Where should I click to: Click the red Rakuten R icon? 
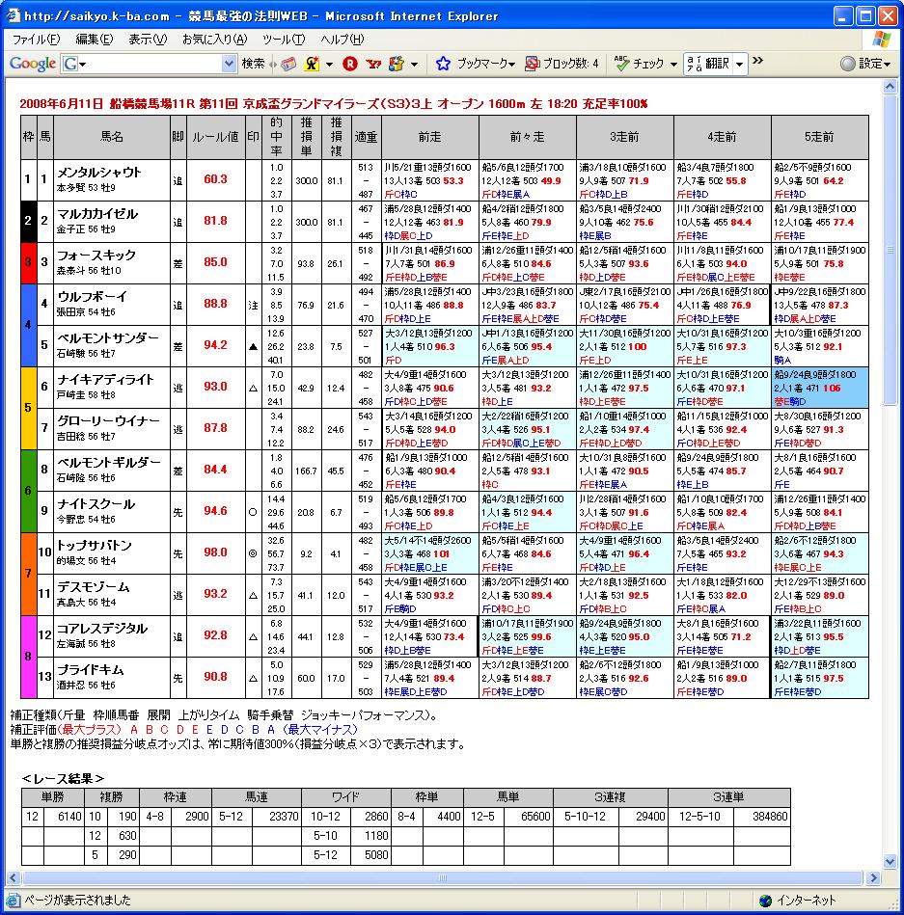point(350,64)
